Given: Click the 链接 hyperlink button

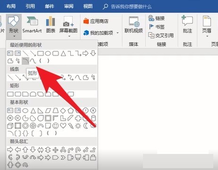Looking at the screenshot, I should [157, 18].
